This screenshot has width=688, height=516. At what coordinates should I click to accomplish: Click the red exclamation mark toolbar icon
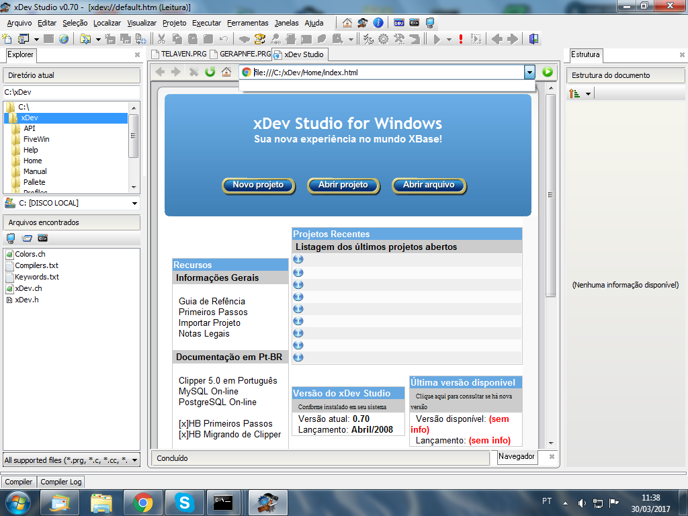click(x=461, y=39)
